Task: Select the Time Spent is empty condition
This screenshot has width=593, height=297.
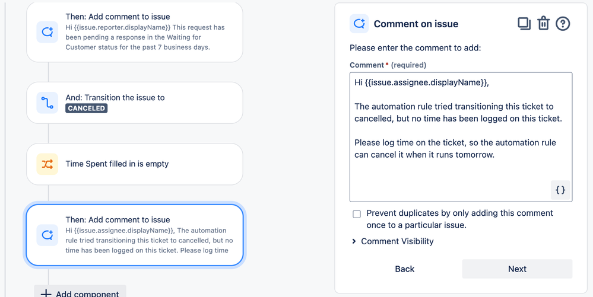Action: (135, 164)
